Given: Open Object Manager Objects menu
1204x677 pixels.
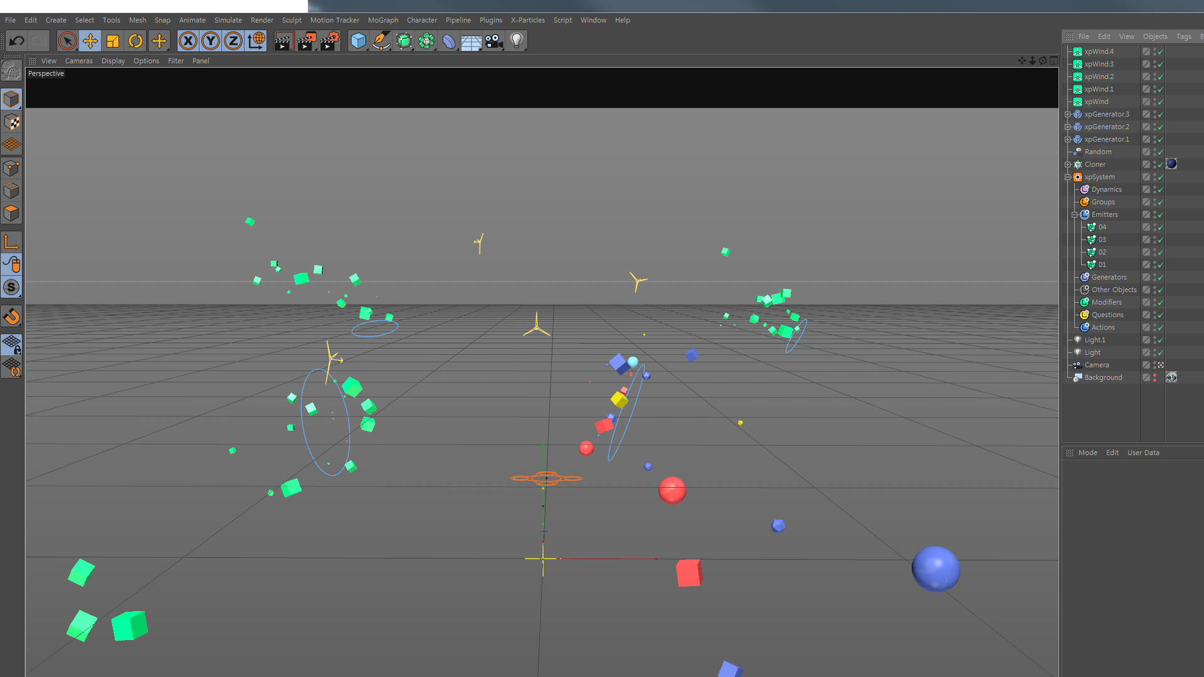Looking at the screenshot, I should tap(1154, 36).
